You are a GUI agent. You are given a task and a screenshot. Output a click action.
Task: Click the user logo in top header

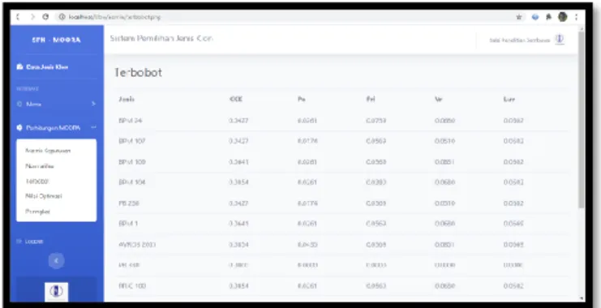point(560,40)
